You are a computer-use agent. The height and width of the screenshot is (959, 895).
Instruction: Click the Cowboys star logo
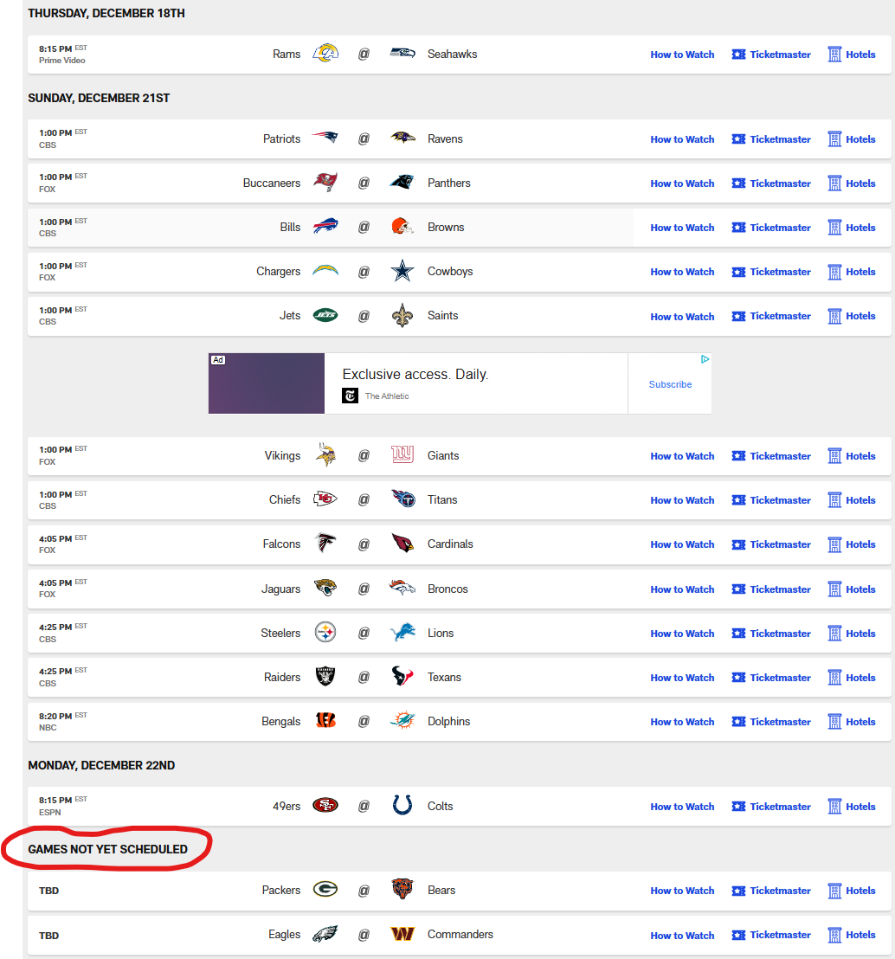(402, 272)
